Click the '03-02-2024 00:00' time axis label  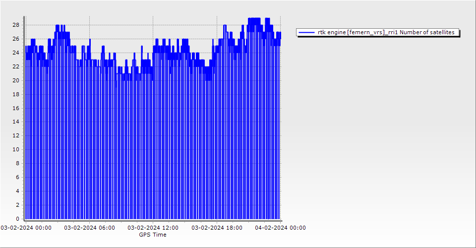[x=26, y=228]
